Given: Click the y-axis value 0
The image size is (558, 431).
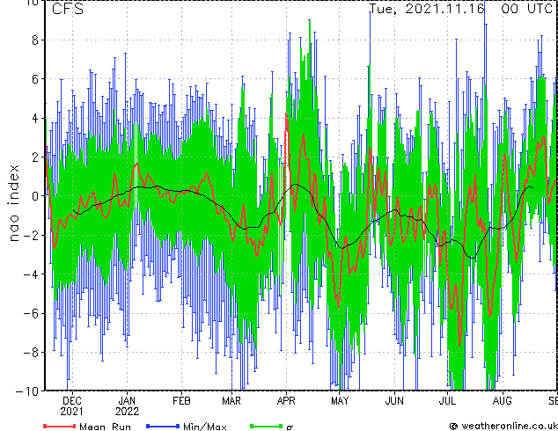Looking at the screenshot, I should pos(35,196).
